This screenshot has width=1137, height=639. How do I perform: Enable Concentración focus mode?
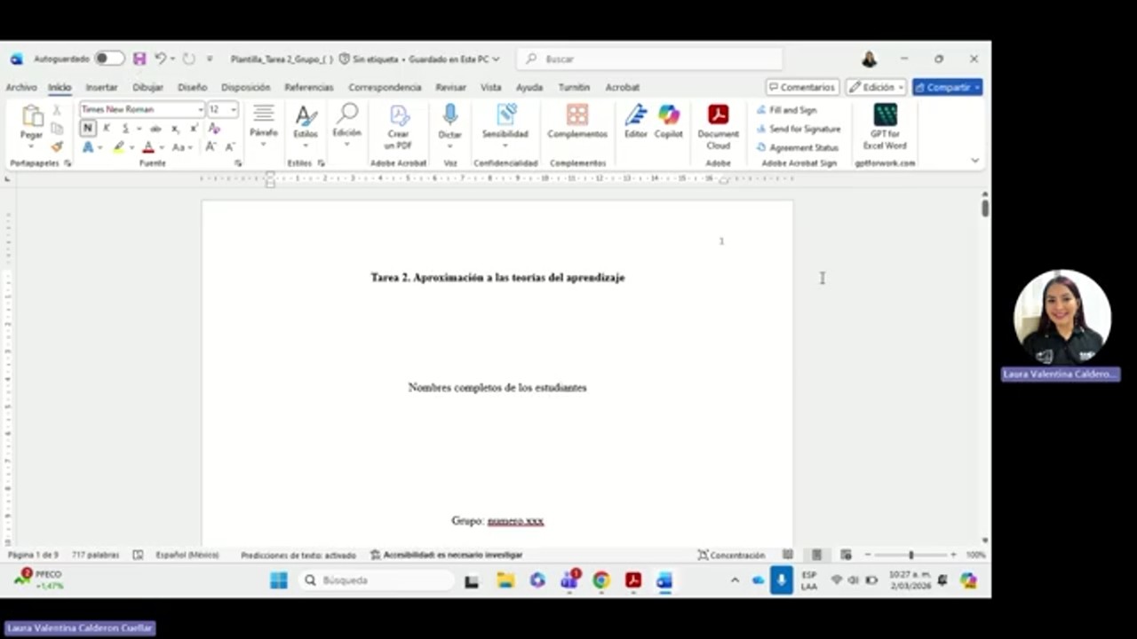pos(731,555)
